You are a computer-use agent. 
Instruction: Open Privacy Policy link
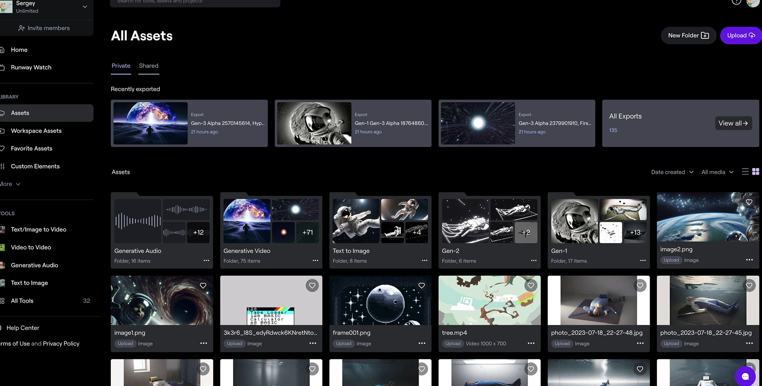[61, 344]
